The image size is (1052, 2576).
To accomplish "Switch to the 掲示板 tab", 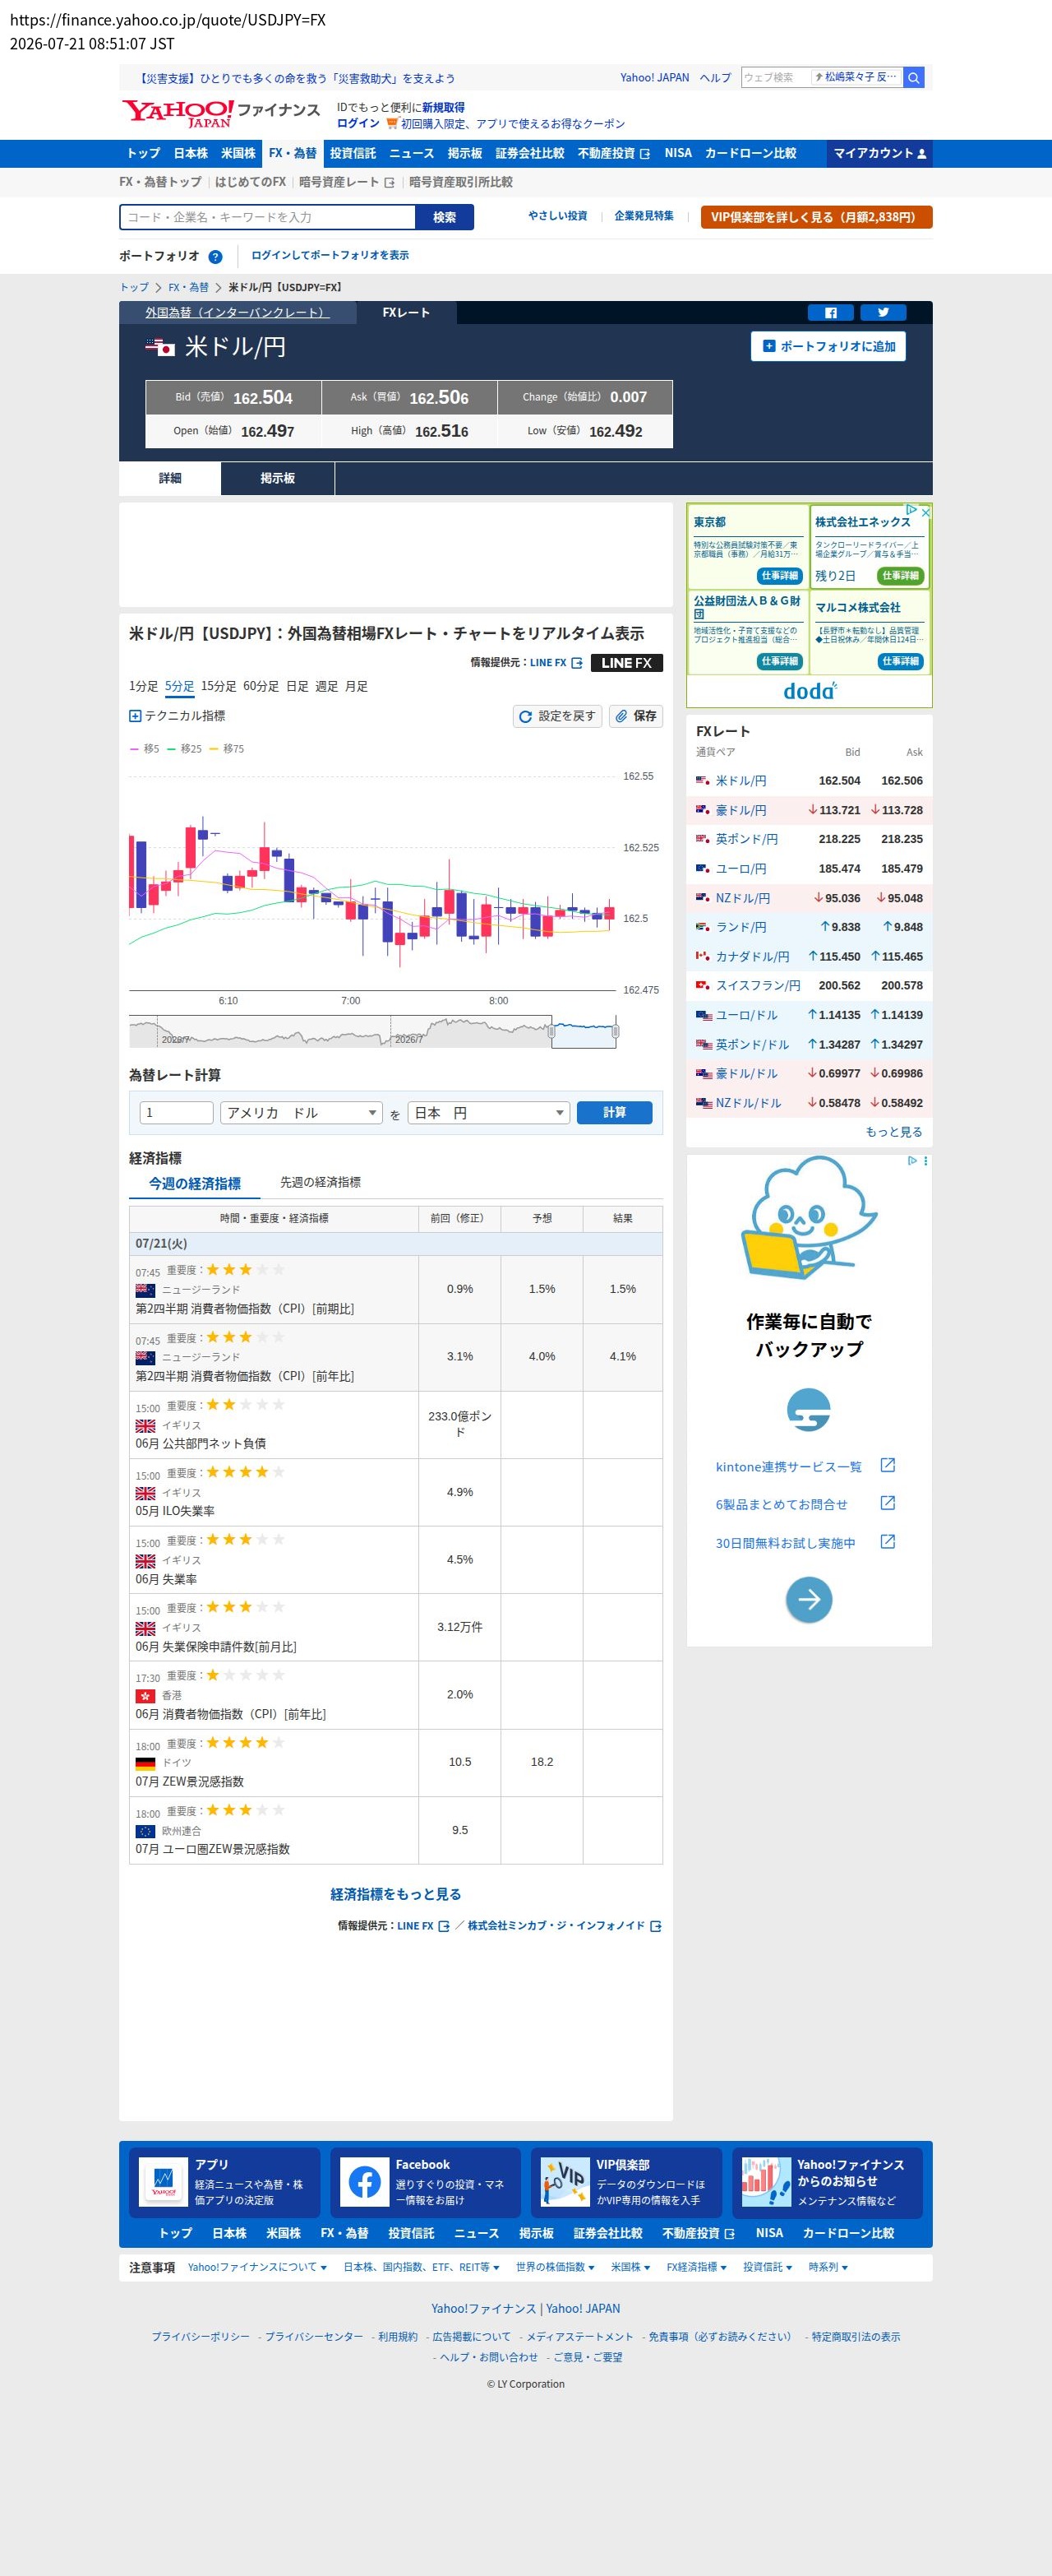I will coord(278,479).
